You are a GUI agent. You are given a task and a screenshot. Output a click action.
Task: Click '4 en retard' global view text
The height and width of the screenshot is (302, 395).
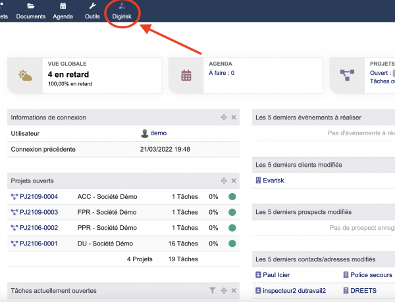click(x=68, y=74)
